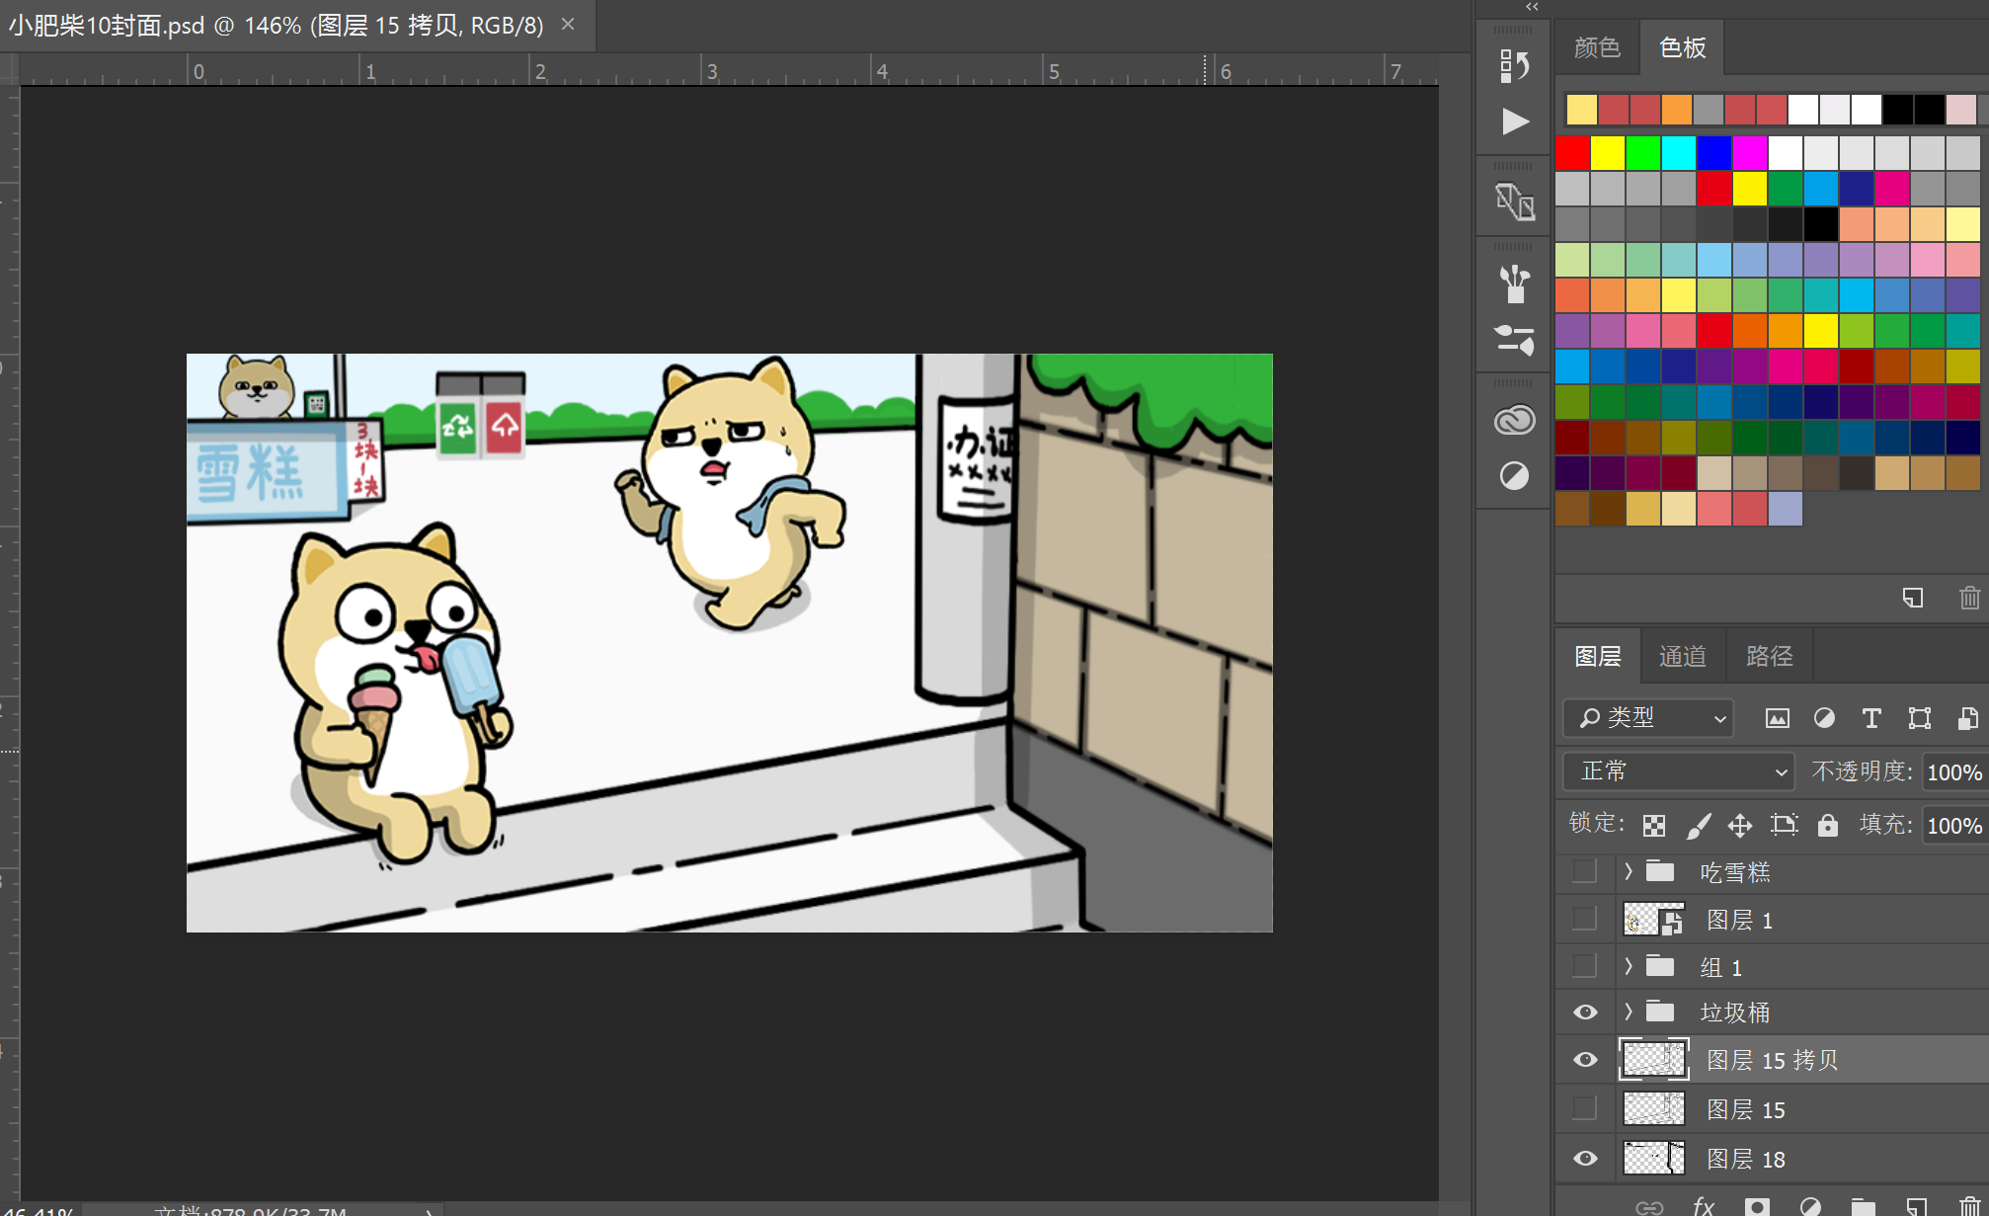Open the Creative Cloud Libraries icon
1989x1216 pixels.
pyautogui.click(x=1514, y=420)
